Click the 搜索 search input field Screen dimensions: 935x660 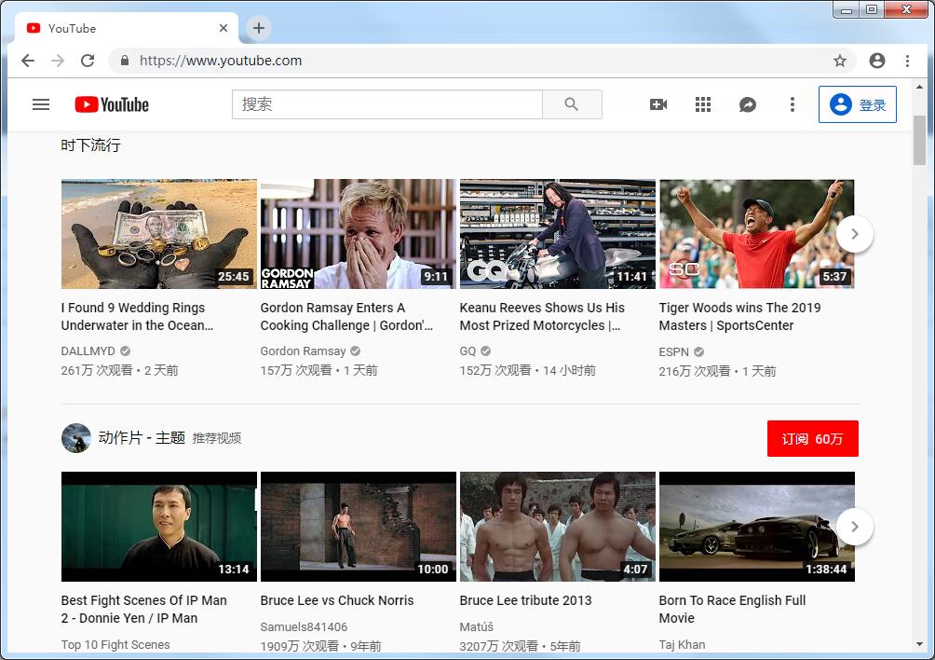pos(387,104)
